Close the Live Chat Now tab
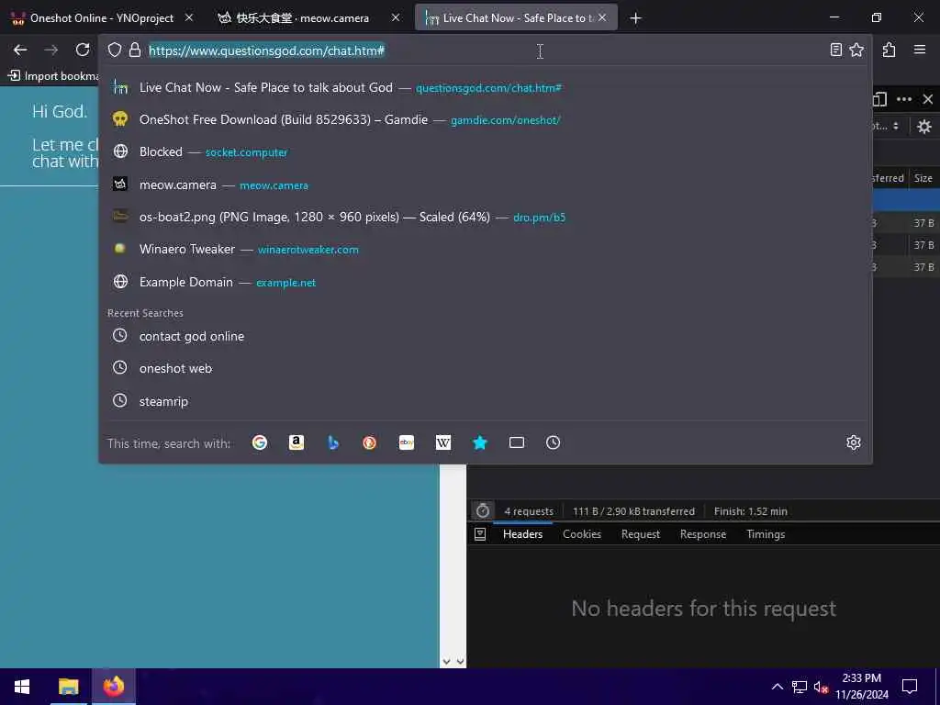This screenshot has height=705, width=940. click(x=602, y=18)
